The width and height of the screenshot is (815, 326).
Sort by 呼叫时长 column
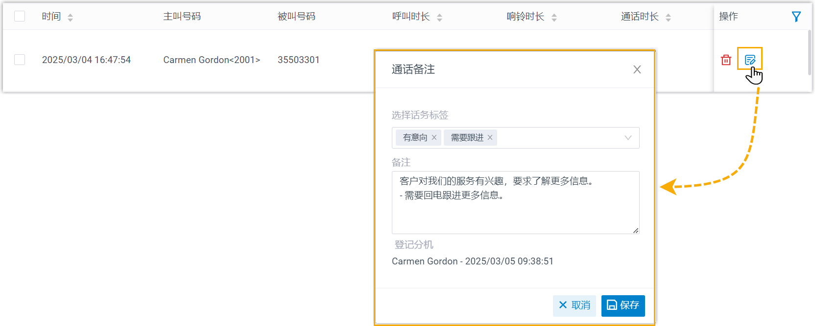pyautogui.click(x=439, y=18)
